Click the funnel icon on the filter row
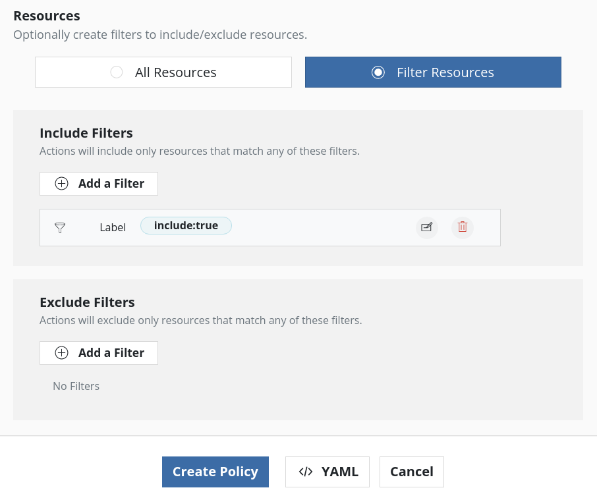The height and width of the screenshot is (494, 597). pos(60,228)
